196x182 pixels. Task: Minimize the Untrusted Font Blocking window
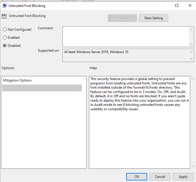164,6
